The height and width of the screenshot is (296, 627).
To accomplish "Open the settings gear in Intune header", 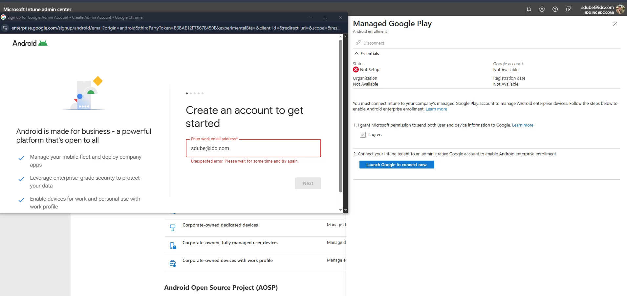I will point(542,9).
